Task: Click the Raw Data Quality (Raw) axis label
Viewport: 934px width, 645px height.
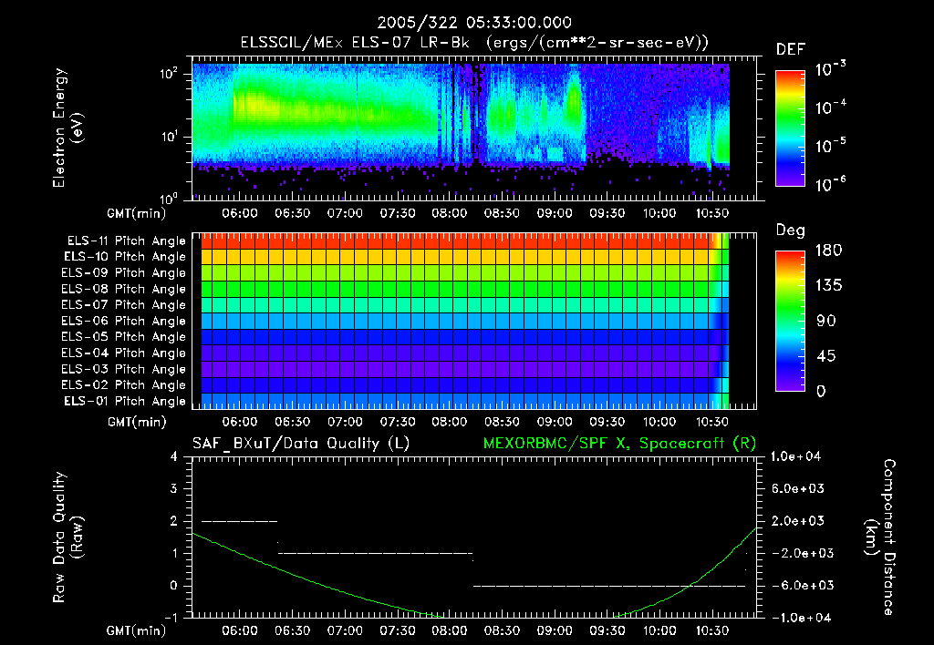Action: 67,537
